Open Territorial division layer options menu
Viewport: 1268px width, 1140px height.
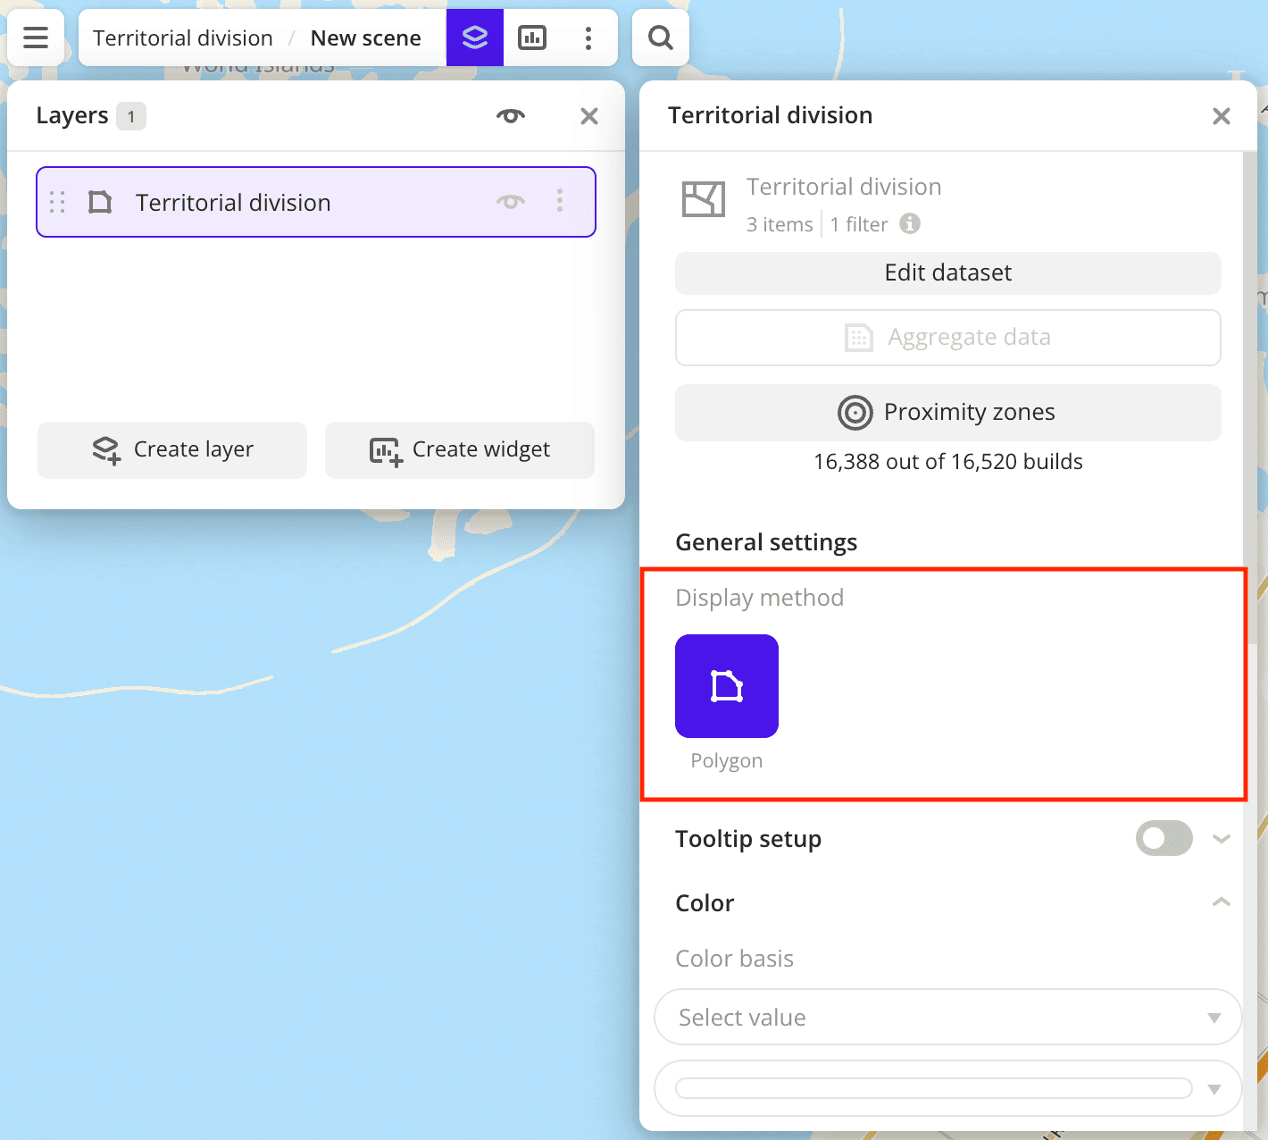coord(560,201)
